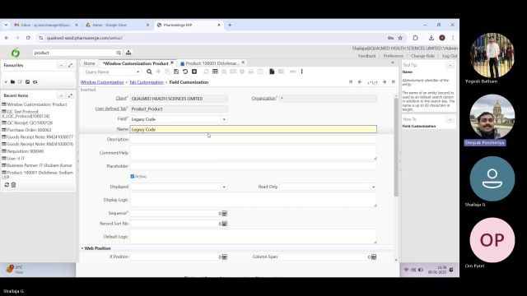
Task: Switch to the Home tab
Action: (x=89, y=63)
